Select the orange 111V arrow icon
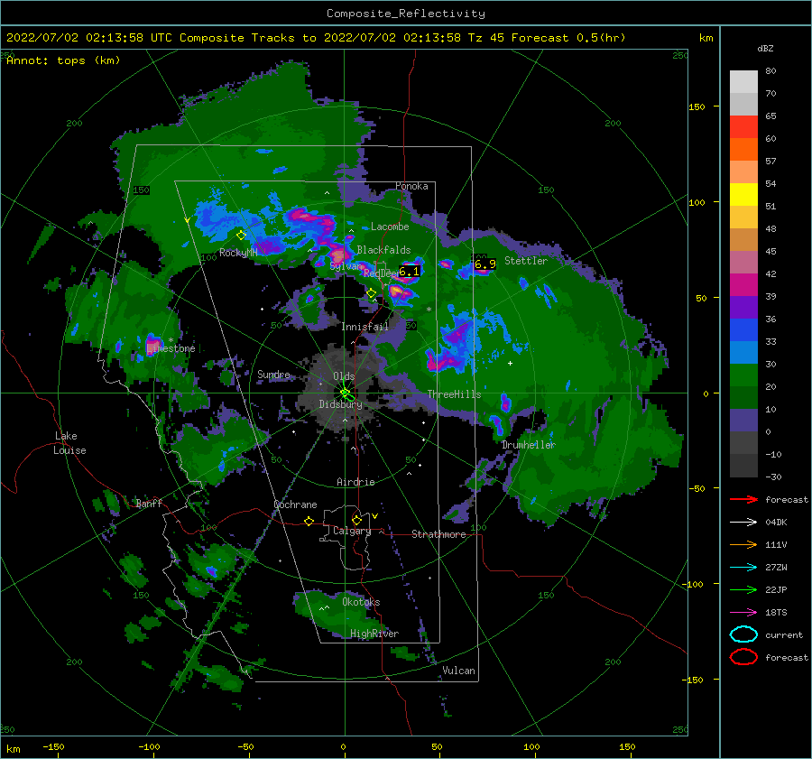Image resolution: width=812 pixels, height=759 pixels. pos(743,544)
